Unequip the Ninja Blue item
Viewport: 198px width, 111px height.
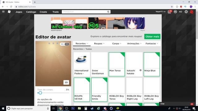tap(152, 64)
